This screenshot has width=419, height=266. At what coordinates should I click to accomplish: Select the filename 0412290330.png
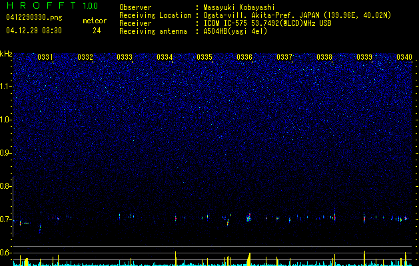coord(34,17)
